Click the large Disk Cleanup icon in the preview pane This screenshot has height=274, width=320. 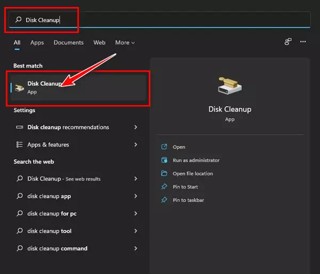point(230,86)
